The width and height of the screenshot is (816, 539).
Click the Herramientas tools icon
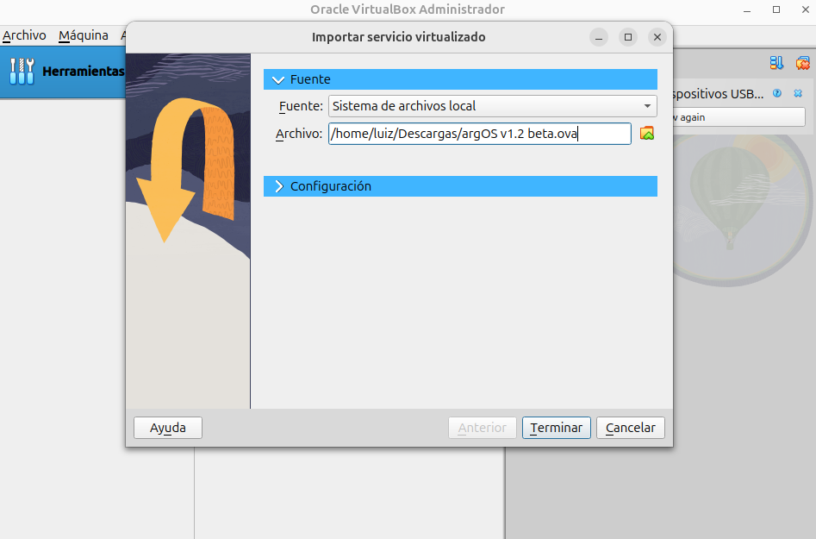pyautogui.click(x=22, y=71)
